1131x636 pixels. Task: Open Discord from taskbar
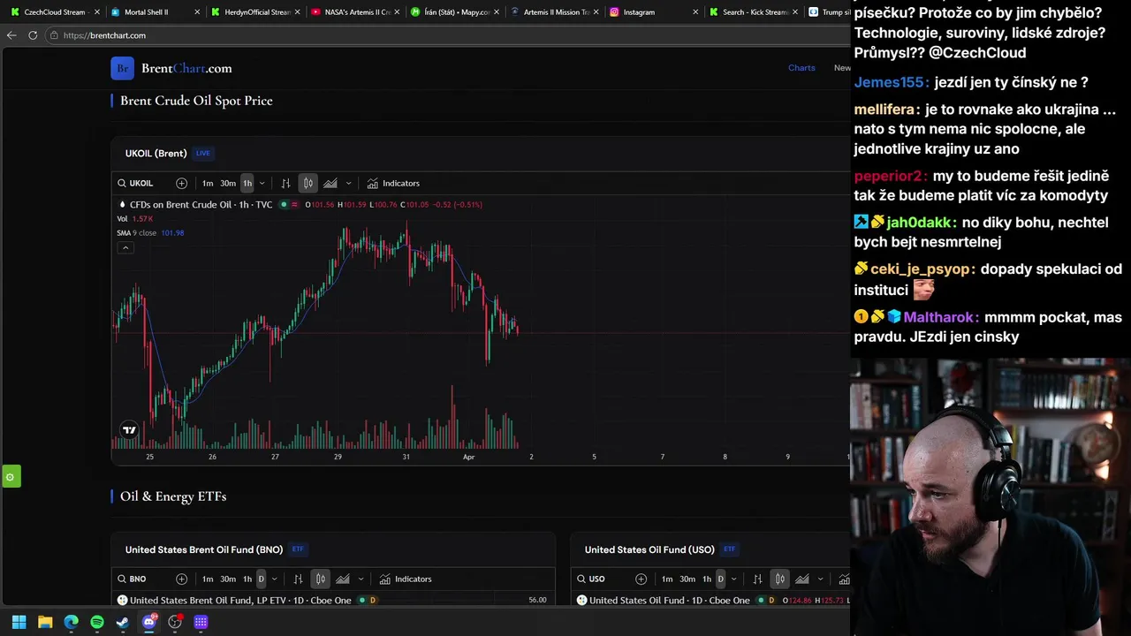pos(149,622)
